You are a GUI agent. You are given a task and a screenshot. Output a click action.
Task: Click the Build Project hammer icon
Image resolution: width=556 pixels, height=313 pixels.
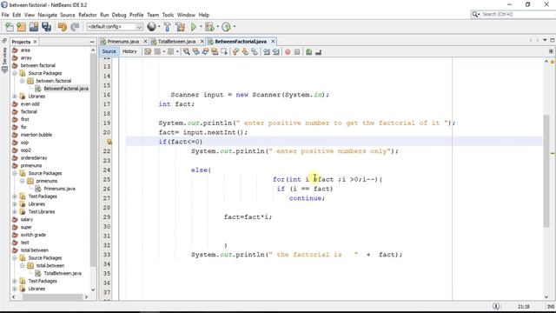(x=167, y=27)
